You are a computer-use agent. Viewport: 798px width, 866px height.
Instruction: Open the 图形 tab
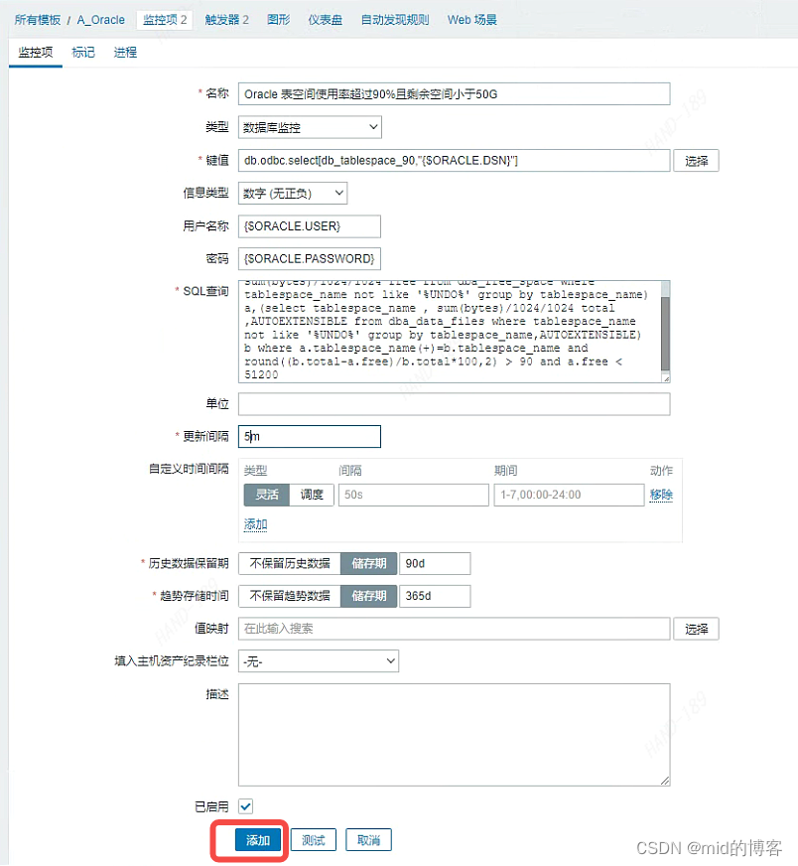pos(278,20)
